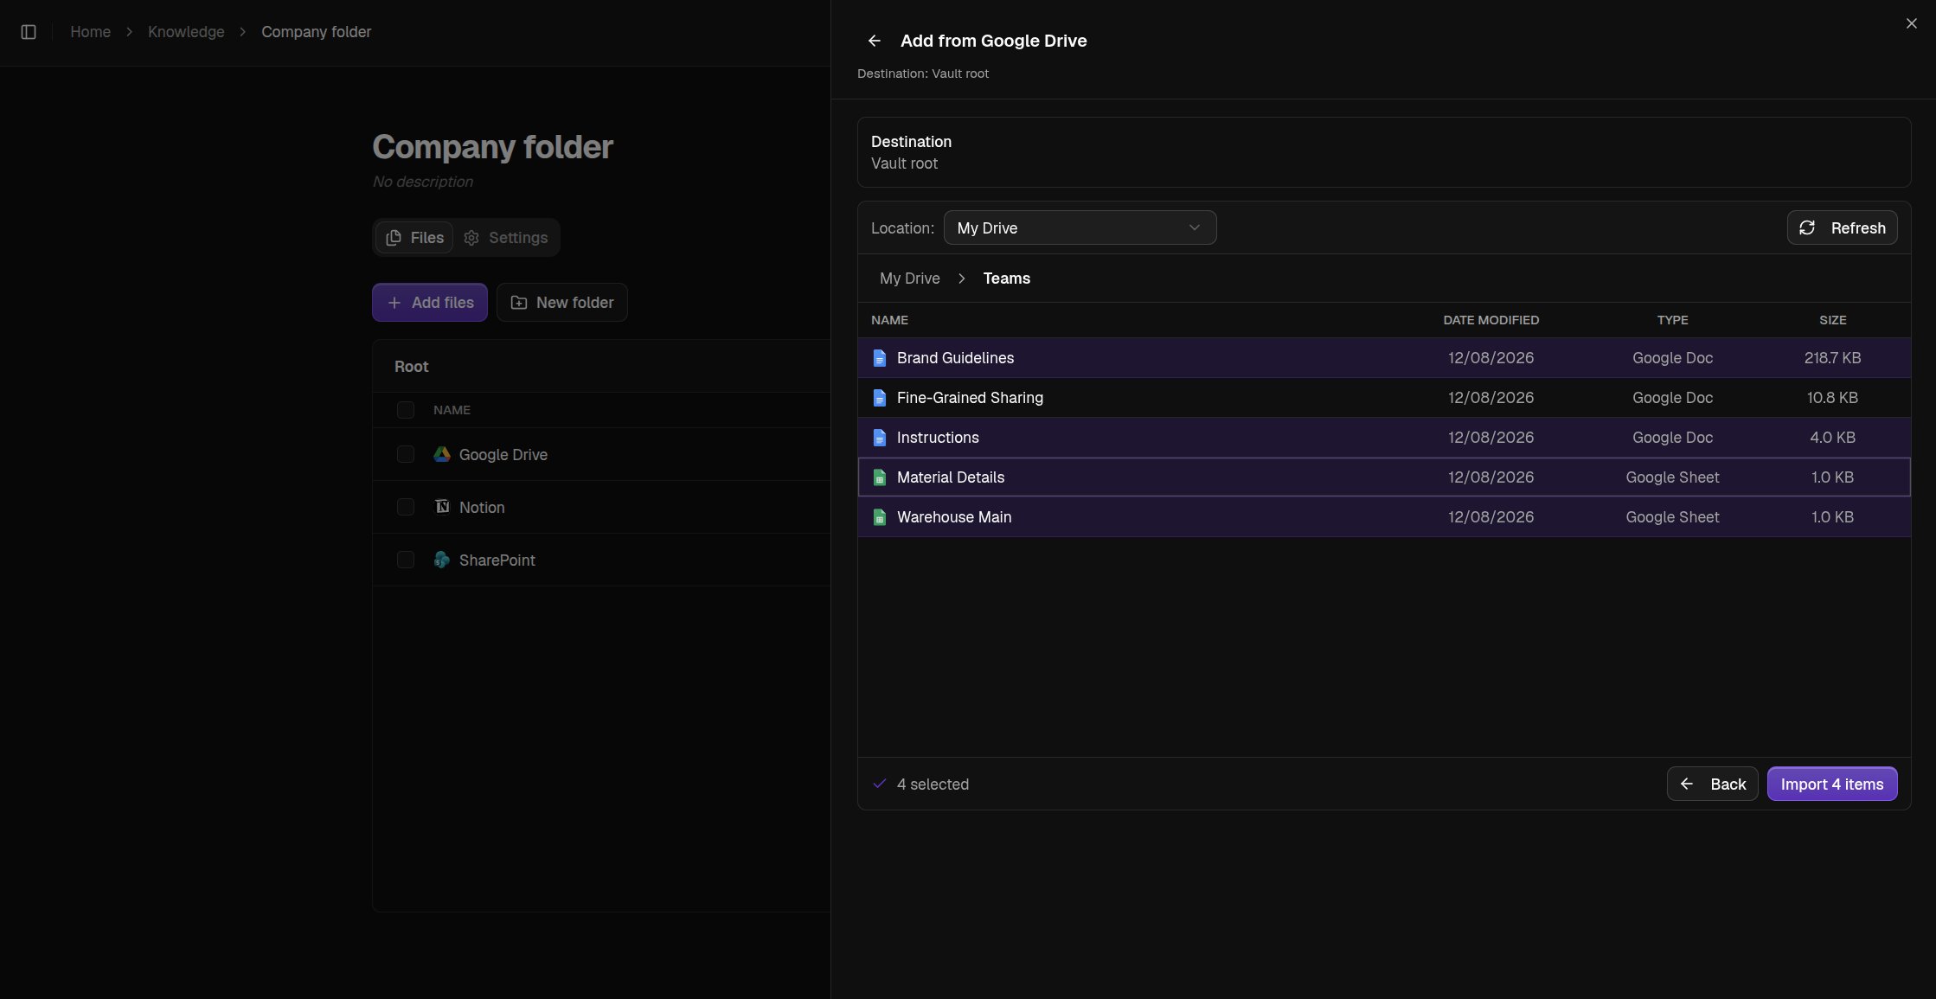Click the 10.8 KB size value

(x=1832, y=398)
